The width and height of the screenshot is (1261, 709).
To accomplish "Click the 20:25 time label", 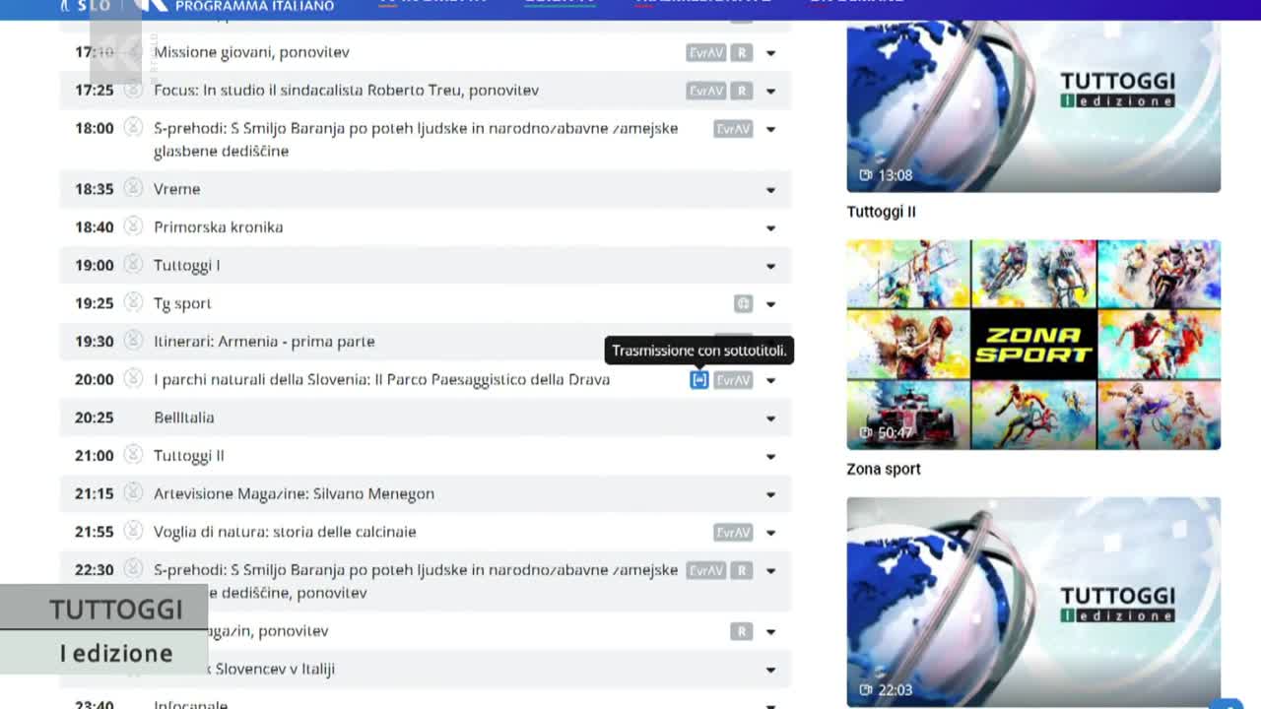I will [95, 418].
